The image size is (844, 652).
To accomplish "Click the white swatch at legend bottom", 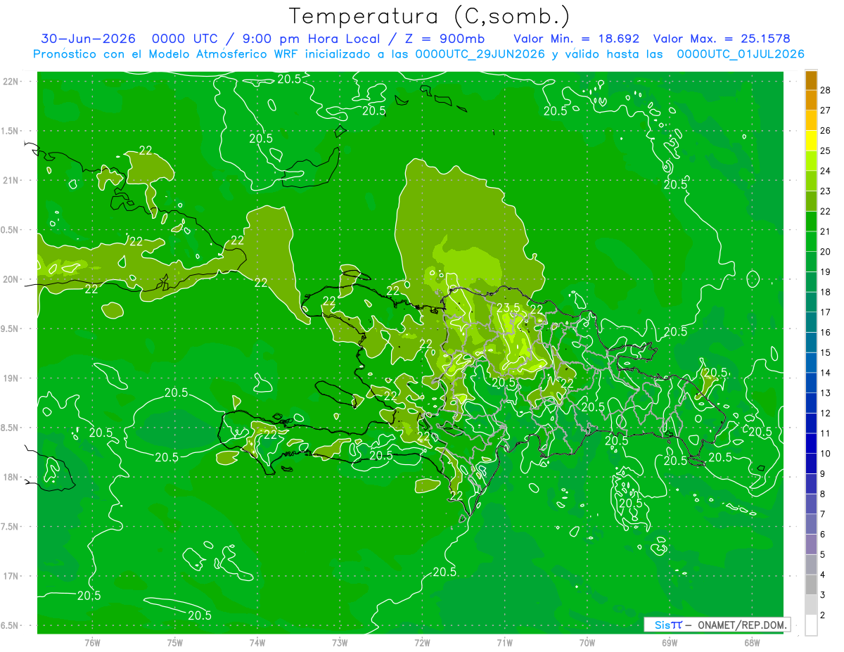I will 811,625.
